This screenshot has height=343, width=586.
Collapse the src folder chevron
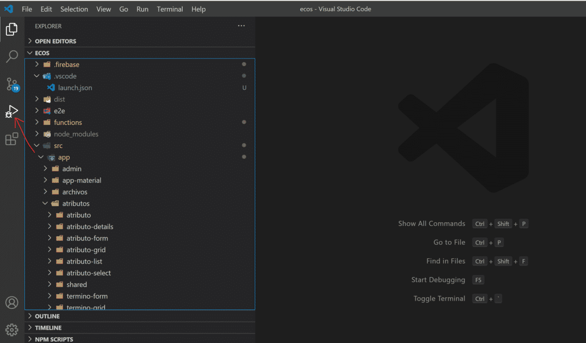[37, 146]
